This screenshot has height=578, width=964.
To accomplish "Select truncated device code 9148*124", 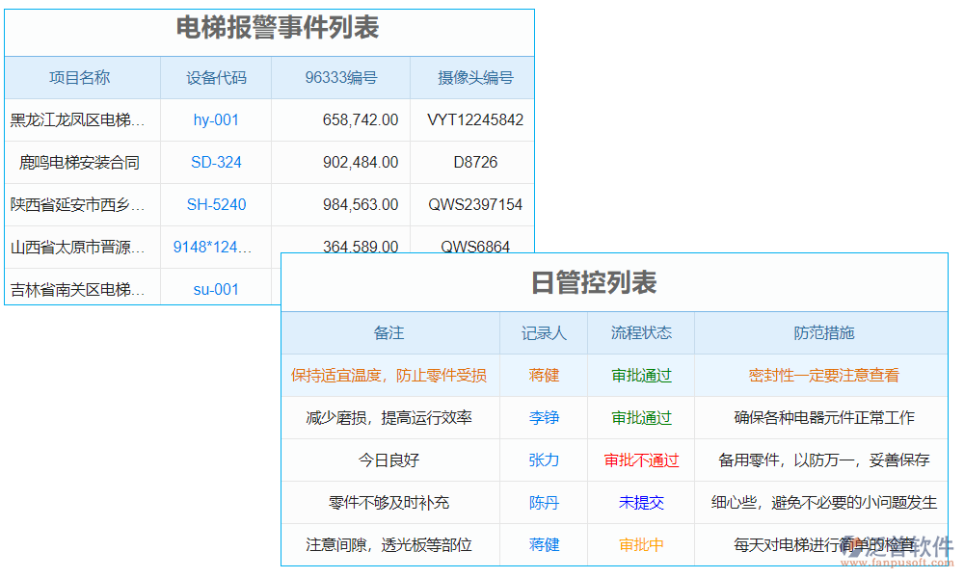I will pyautogui.click(x=215, y=247).
